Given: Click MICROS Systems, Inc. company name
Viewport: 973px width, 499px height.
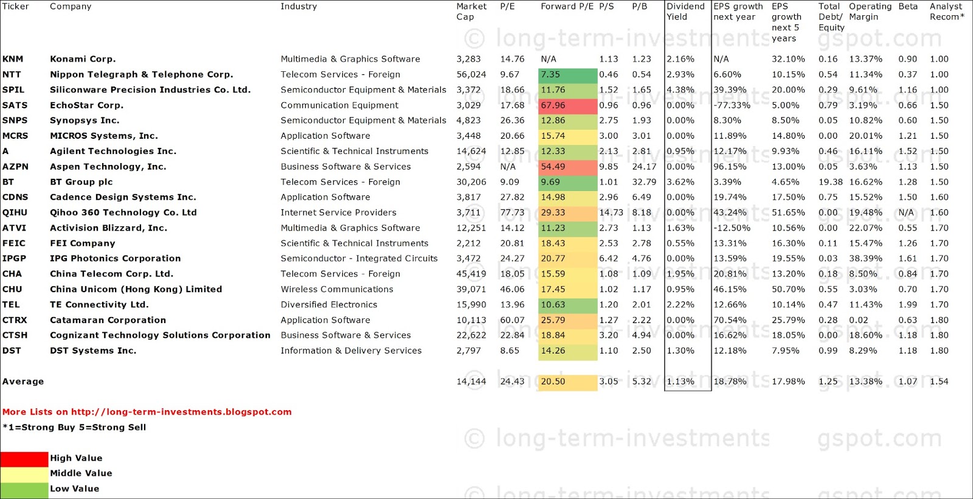Looking at the screenshot, I should point(104,136).
